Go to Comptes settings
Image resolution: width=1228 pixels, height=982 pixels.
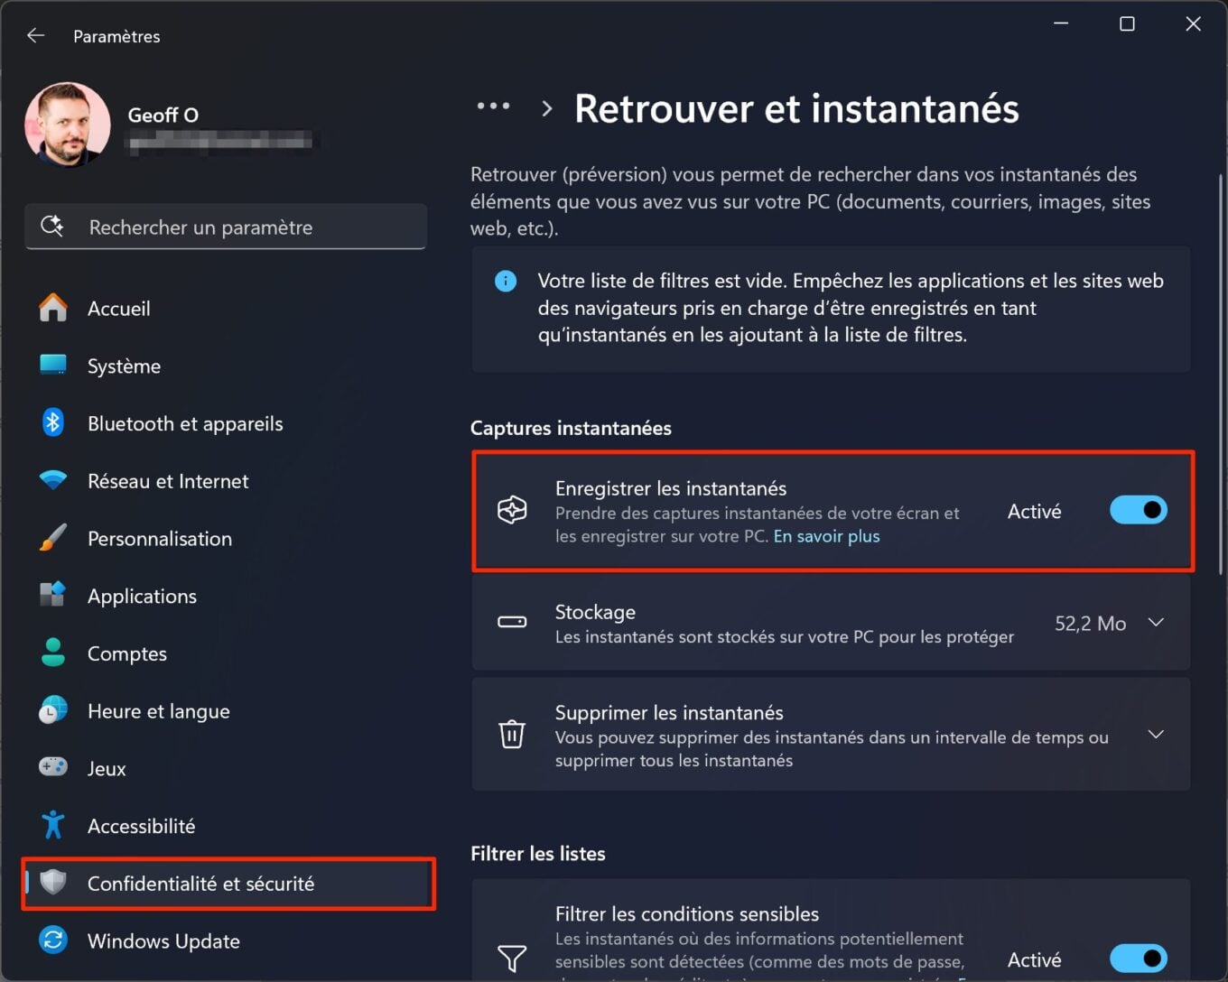(127, 653)
